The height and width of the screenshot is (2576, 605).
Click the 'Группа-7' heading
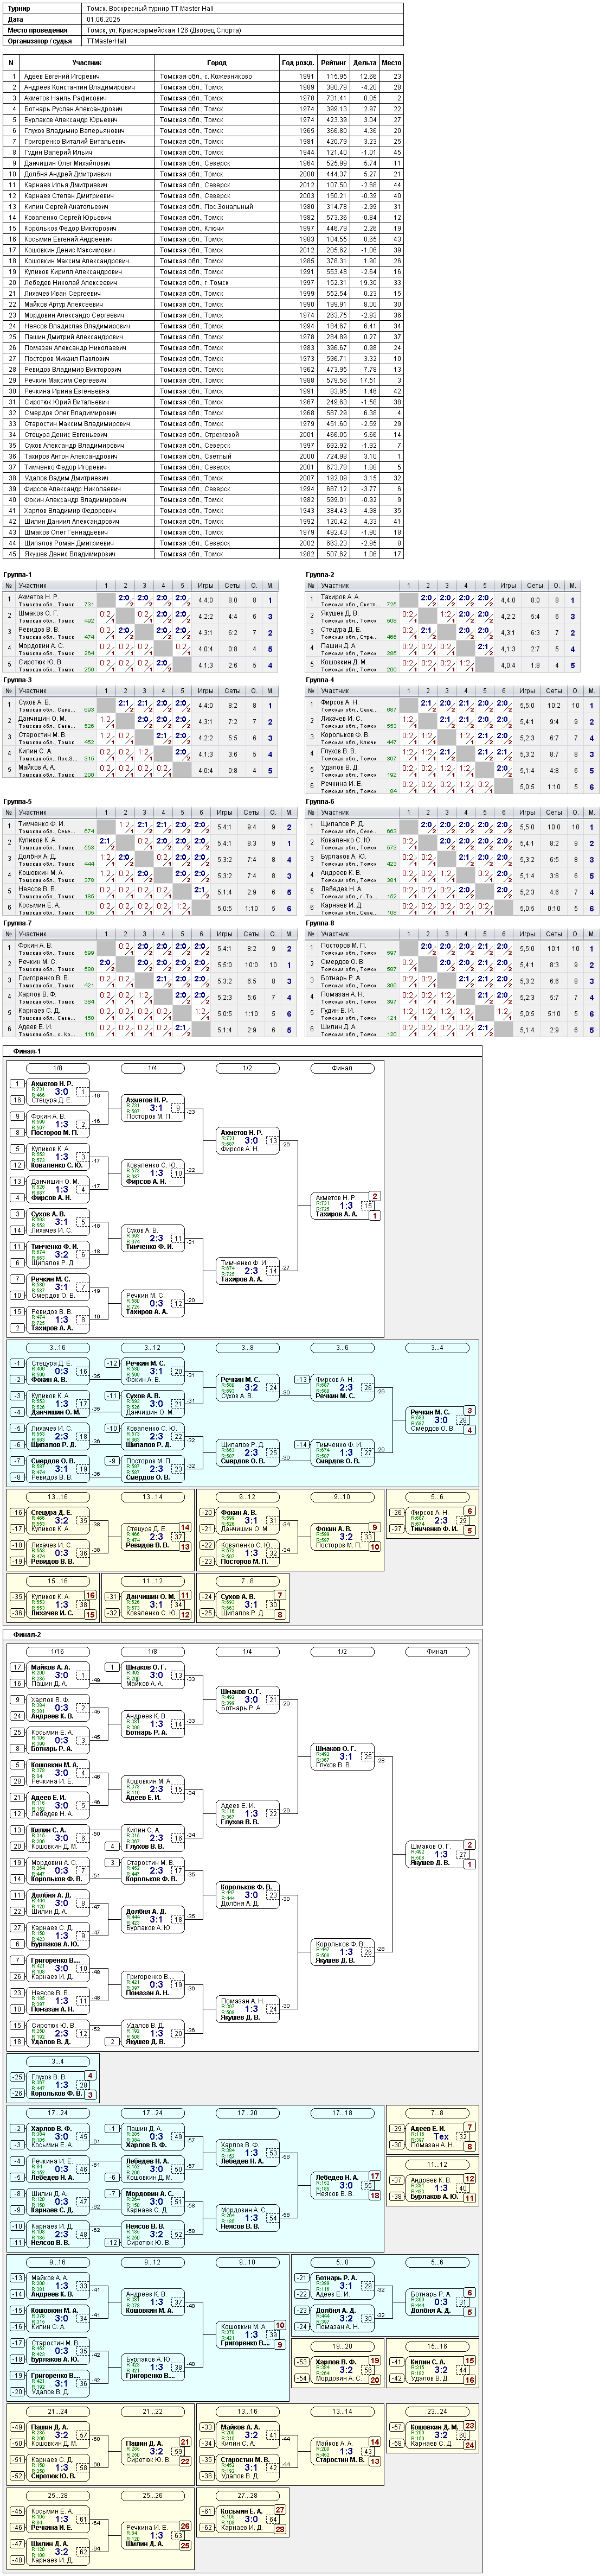point(18,923)
